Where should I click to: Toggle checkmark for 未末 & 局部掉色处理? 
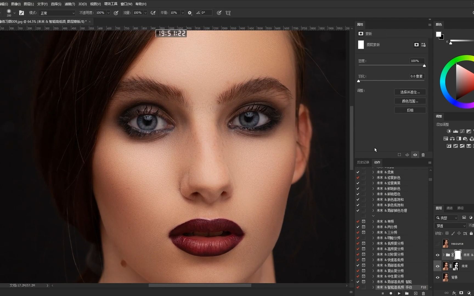358,210
